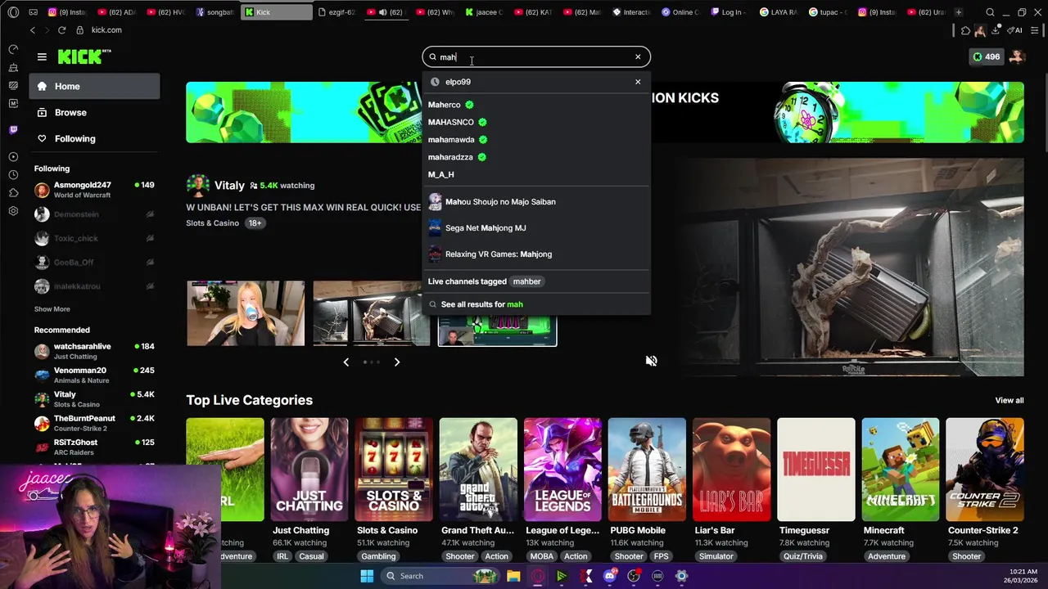This screenshot has width=1048, height=589.
Task: Open the Liar's Bar category card
Action: [731, 470]
